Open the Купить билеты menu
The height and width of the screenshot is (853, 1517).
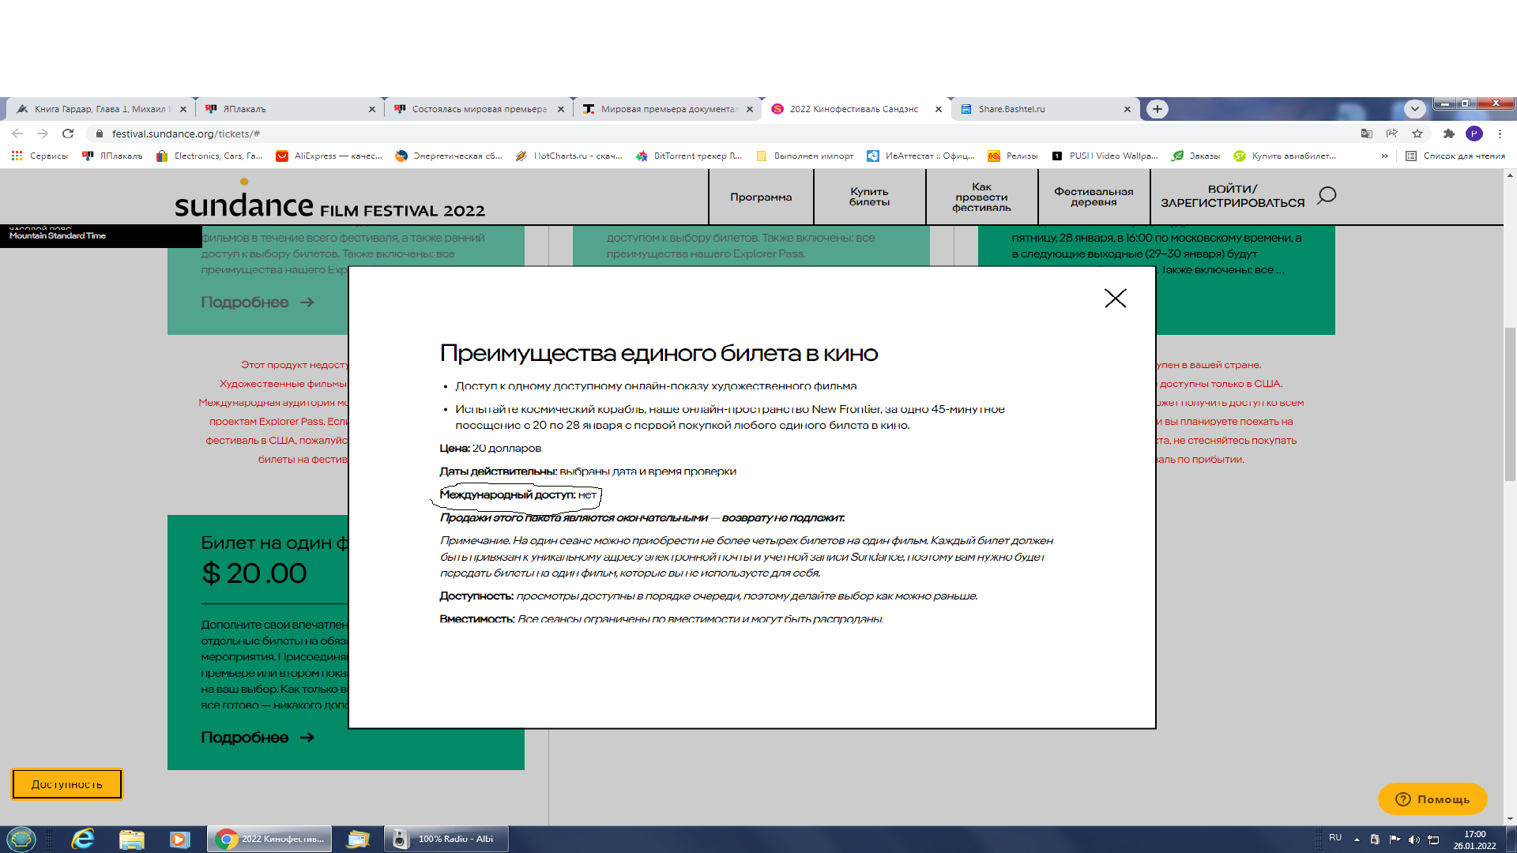[869, 197]
